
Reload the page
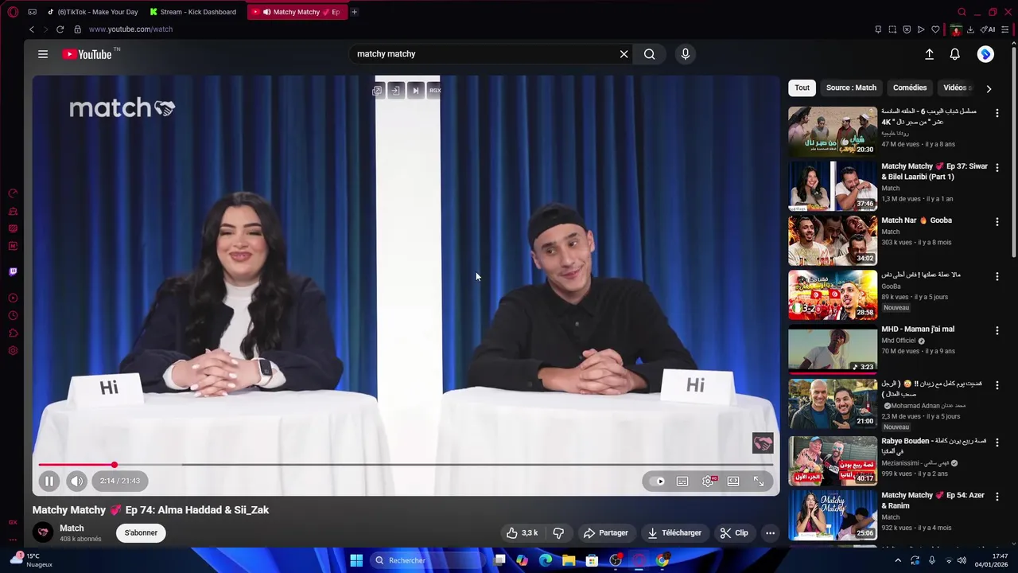point(60,29)
